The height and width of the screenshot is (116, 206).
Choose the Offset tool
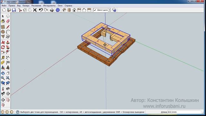8,52
